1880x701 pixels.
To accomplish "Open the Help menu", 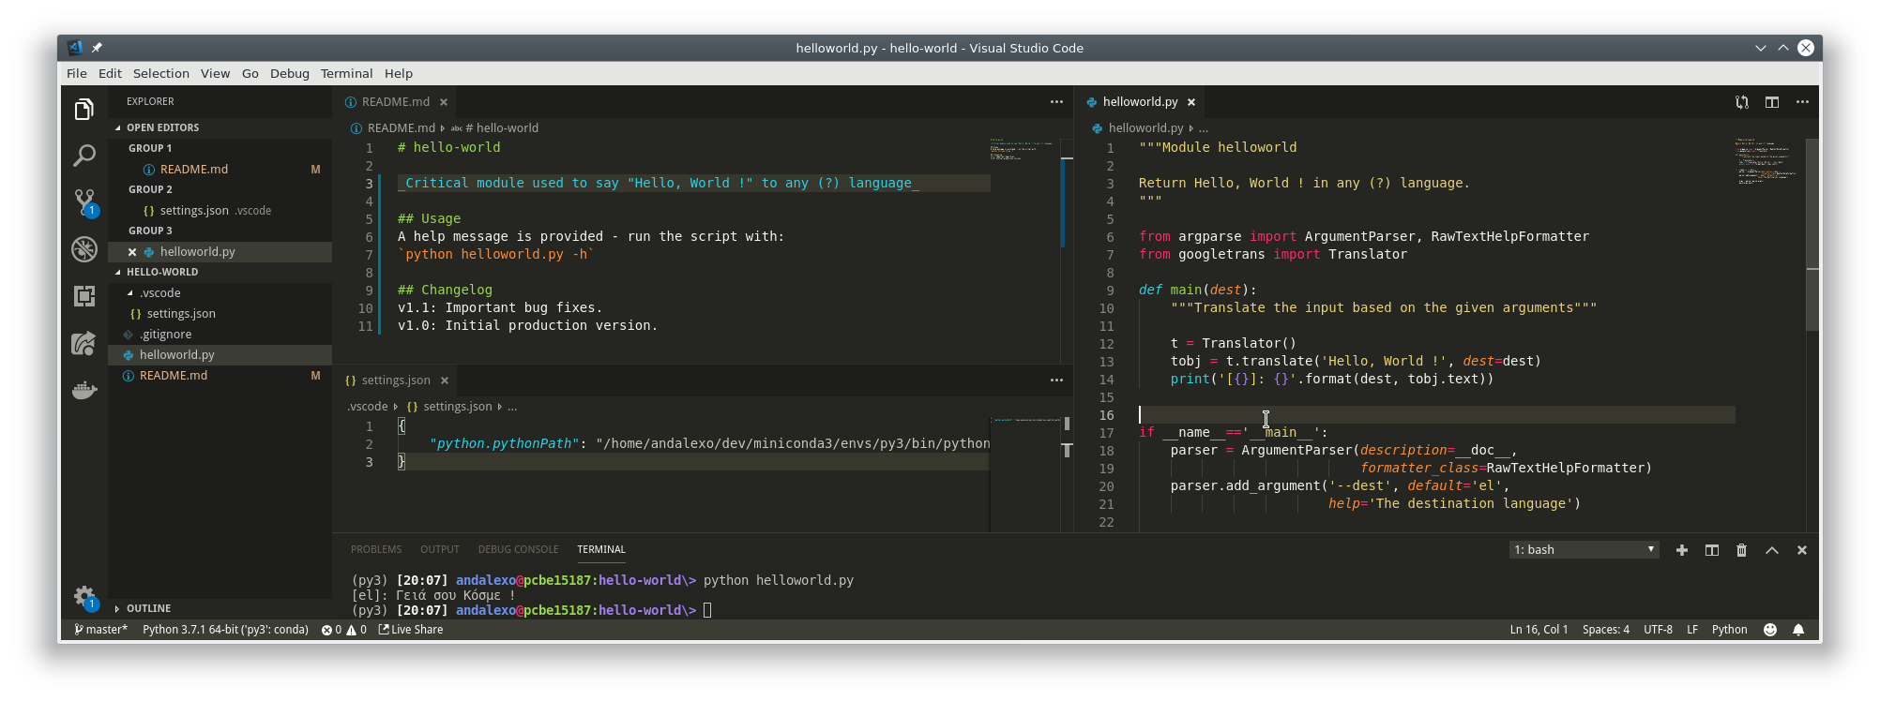I will 399,74.
